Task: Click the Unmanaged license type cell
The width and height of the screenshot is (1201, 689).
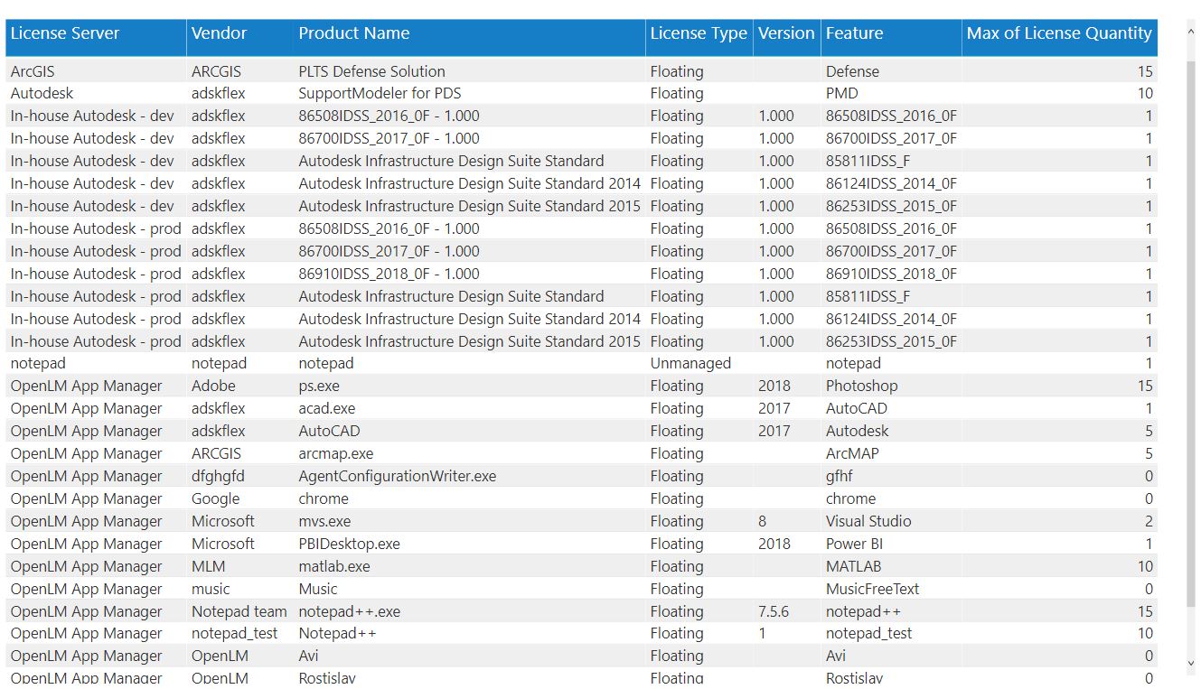Action: (x=690, y=364)
